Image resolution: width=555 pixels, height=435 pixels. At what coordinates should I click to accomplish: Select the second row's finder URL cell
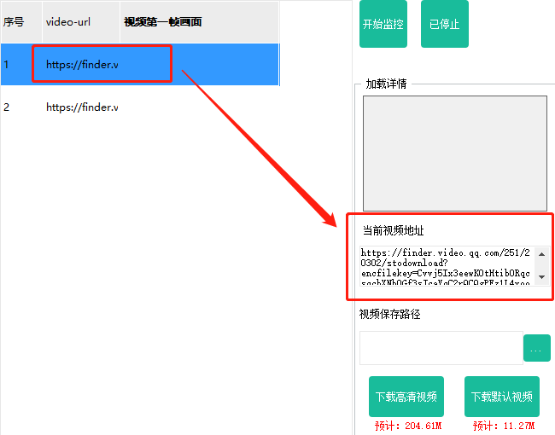tap(82, 107)
